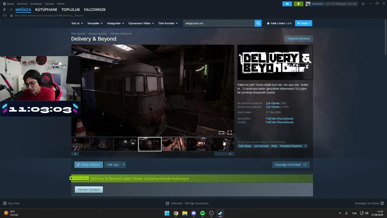
Task: Open the Fizik Tabanlı tag
Action: pos(245,146)
